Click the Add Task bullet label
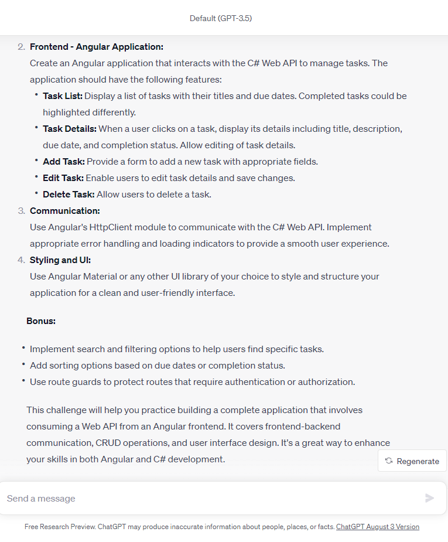This screenshot has height=542, width=448. point(64,162)
